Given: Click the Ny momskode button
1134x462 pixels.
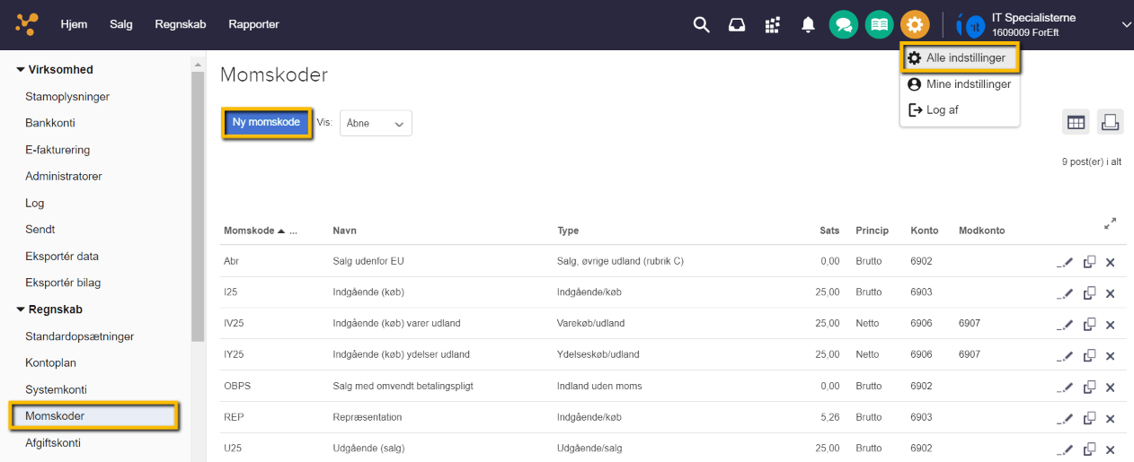Looking at the screenshot, I should click(266, 123).
